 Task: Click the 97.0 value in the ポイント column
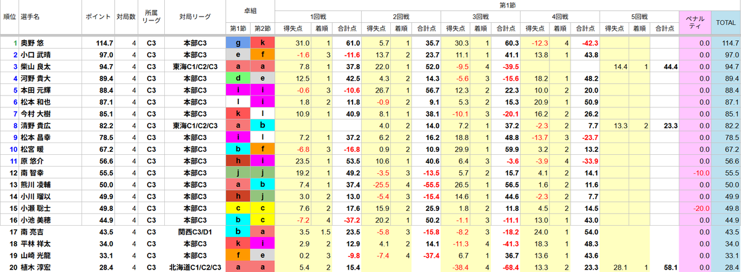click(98, 55)
